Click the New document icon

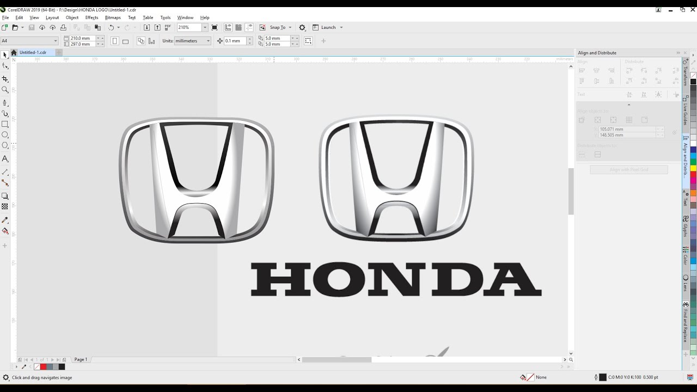[x=5, y=27]
